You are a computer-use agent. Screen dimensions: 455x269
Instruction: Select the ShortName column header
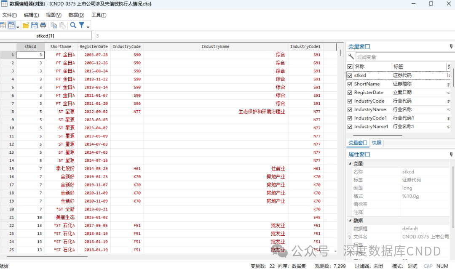(61, 47)
